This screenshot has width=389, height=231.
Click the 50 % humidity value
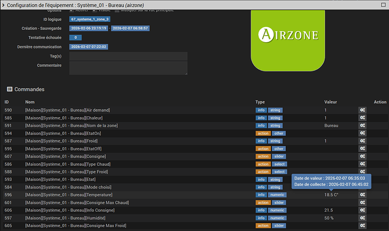click(329, 218)
